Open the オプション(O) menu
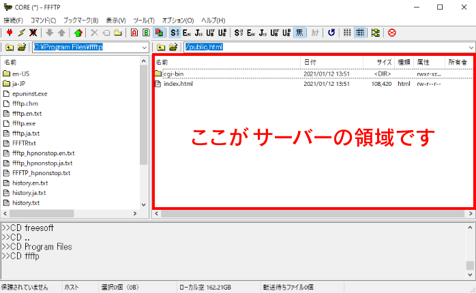Image resolution: width=476 pixels, height=293 pixels. coord(177,20)
